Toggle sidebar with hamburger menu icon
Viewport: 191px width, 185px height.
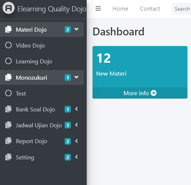[x=98, y=8]
